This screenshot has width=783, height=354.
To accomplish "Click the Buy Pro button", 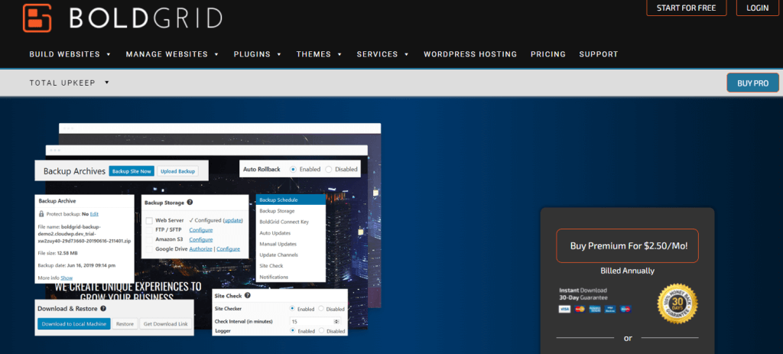I will click(752, 83).
